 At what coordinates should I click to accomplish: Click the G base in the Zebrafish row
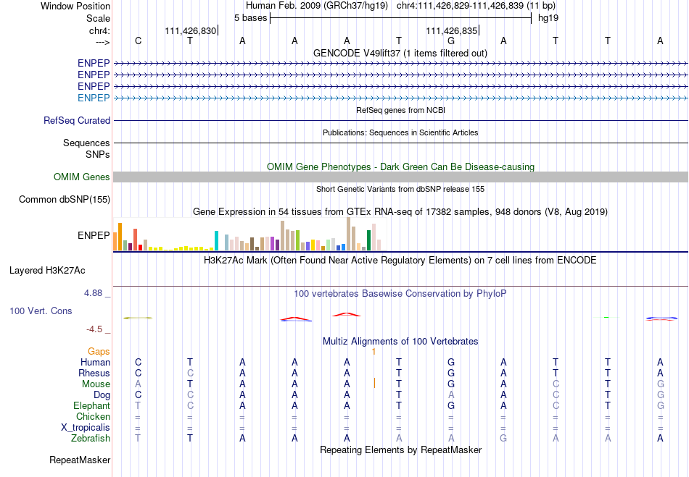[503, 438]
